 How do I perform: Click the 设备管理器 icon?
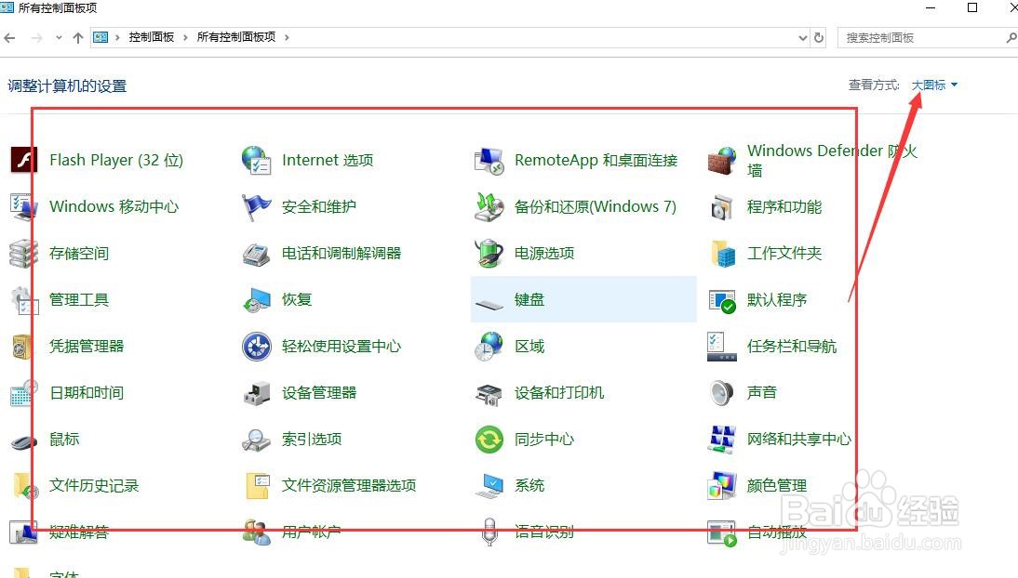256,394
